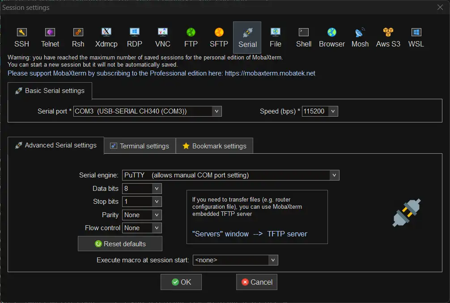This screenshot has width=450, height=303.
Task: Expand the Serial engine combo box
Action: [x=334, y=175]
